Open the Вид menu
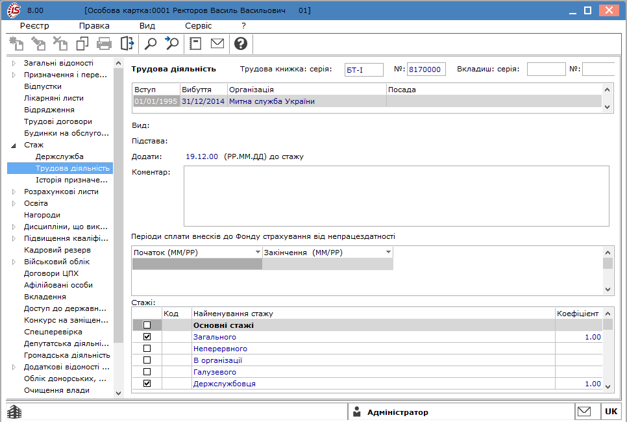Screen dimensions: 627x422 click(147, 25)
